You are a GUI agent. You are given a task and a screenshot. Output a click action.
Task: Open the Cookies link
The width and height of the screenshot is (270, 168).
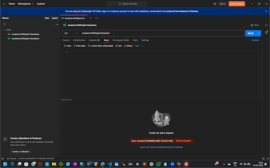click(x=255, y=40)
